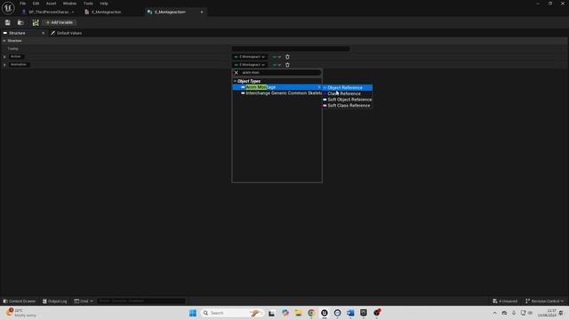Show hidden system tray icons
The width and height of the screenshot is (569, 320).
tap(494, 313)
